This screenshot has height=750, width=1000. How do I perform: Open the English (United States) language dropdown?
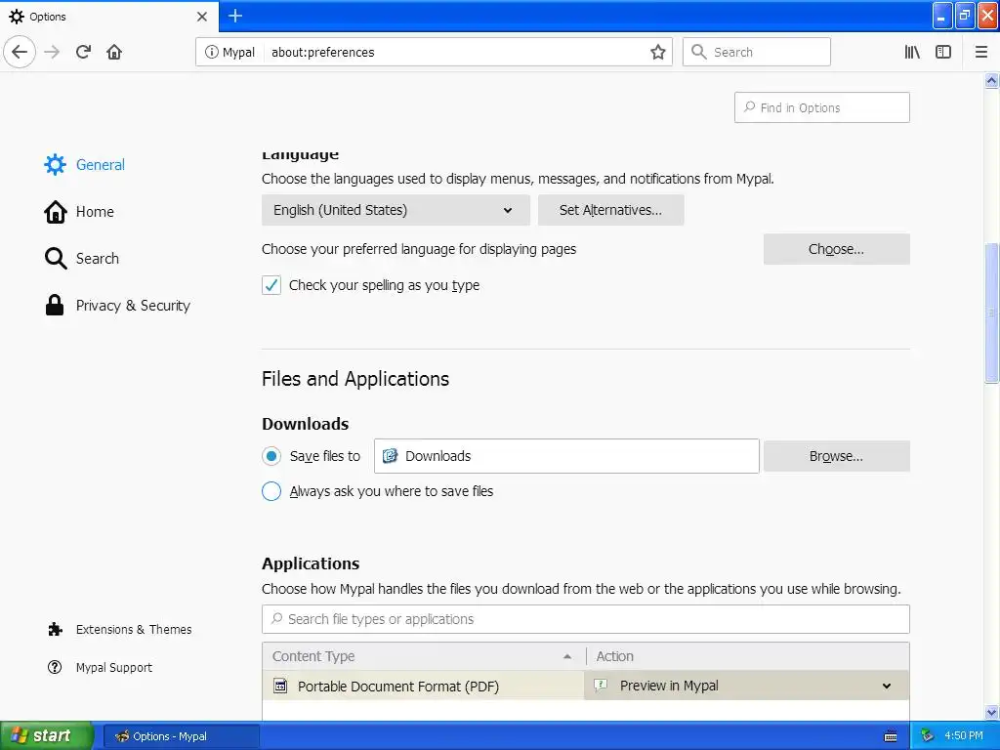396,210
